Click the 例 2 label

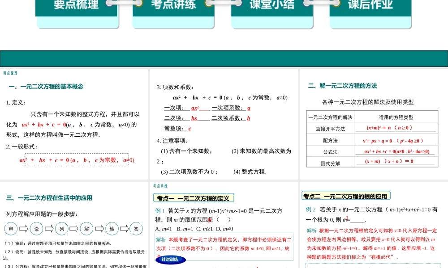point(310,209)
